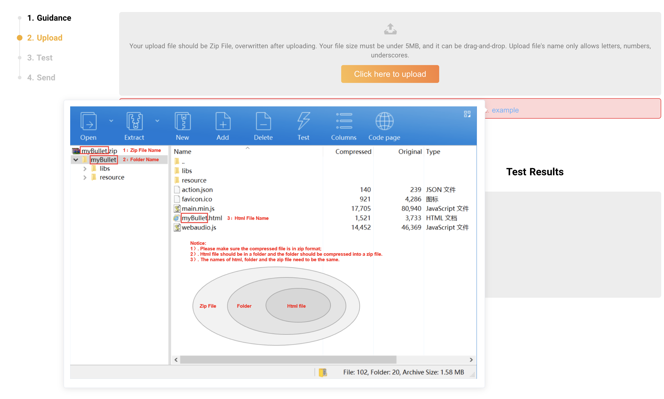Click the 'JSON 文件' type cell
The height and width of the screenshot is (399, 664).
click(x=440, y=190)
